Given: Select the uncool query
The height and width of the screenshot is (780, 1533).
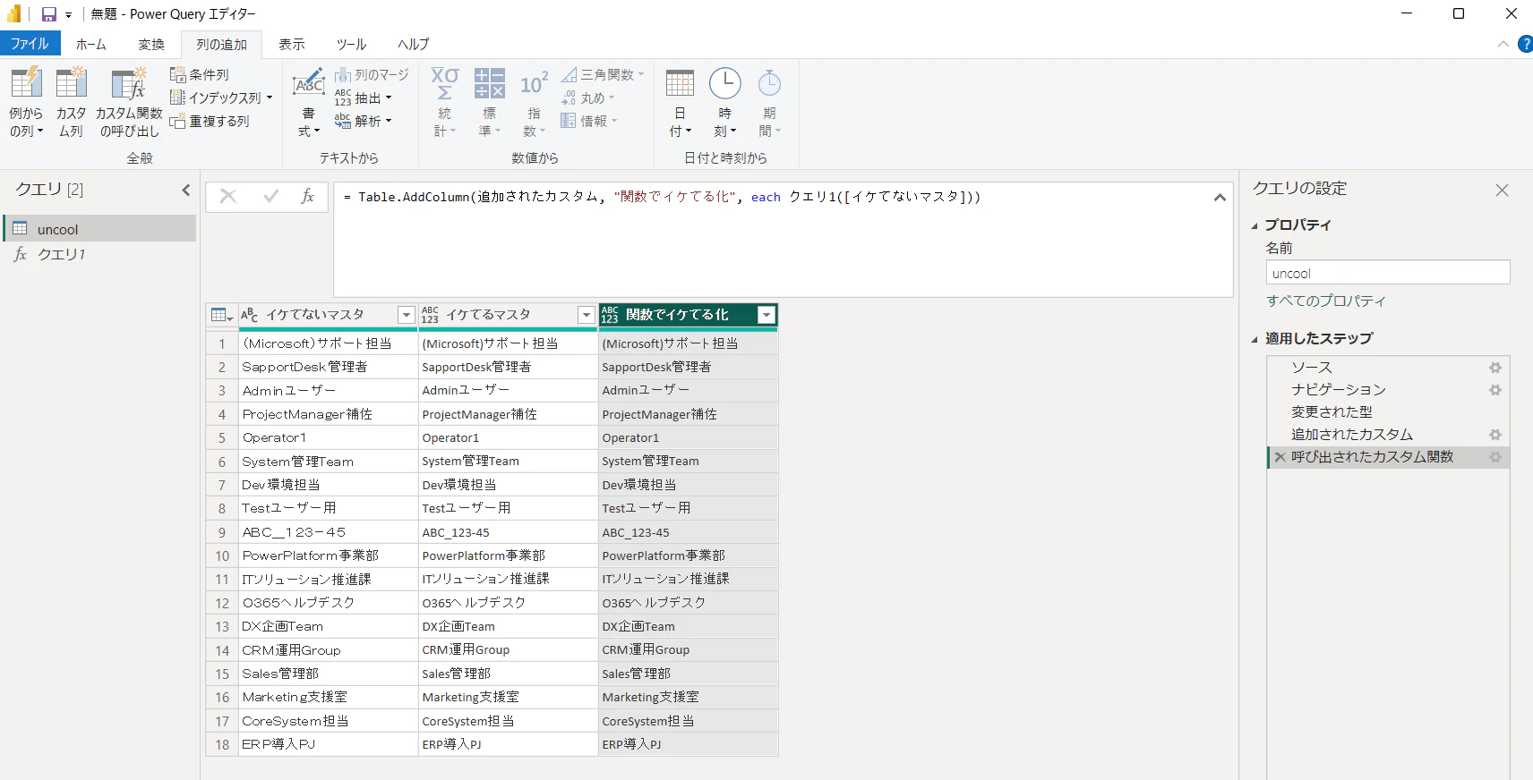Looking at the screenshot, I should [x=99, y=229].
